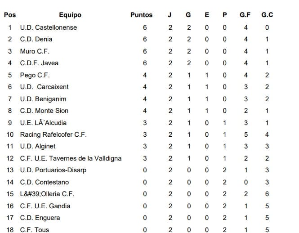Click the Pos column header
299x233 pixels.
tap(9, 15)
